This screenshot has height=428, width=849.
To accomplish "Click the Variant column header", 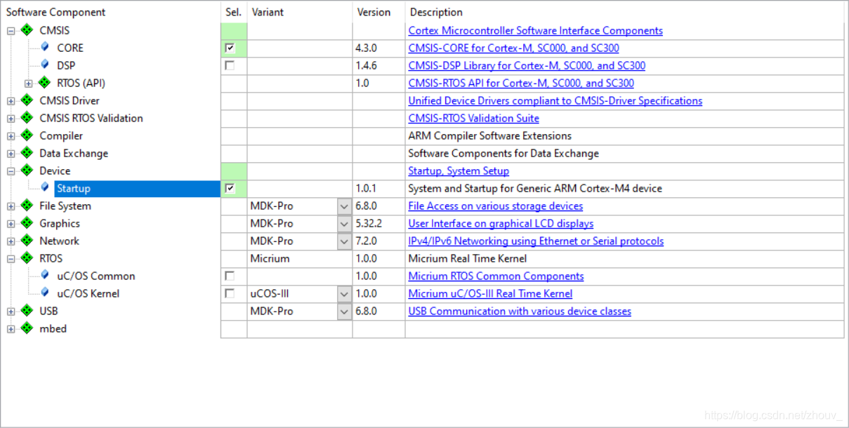I will 268,12.
